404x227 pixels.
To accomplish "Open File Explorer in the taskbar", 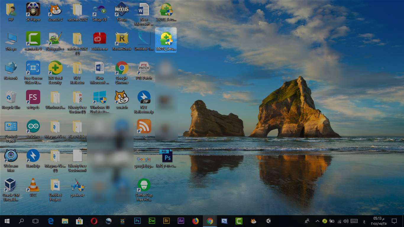I will click(65, 221).
